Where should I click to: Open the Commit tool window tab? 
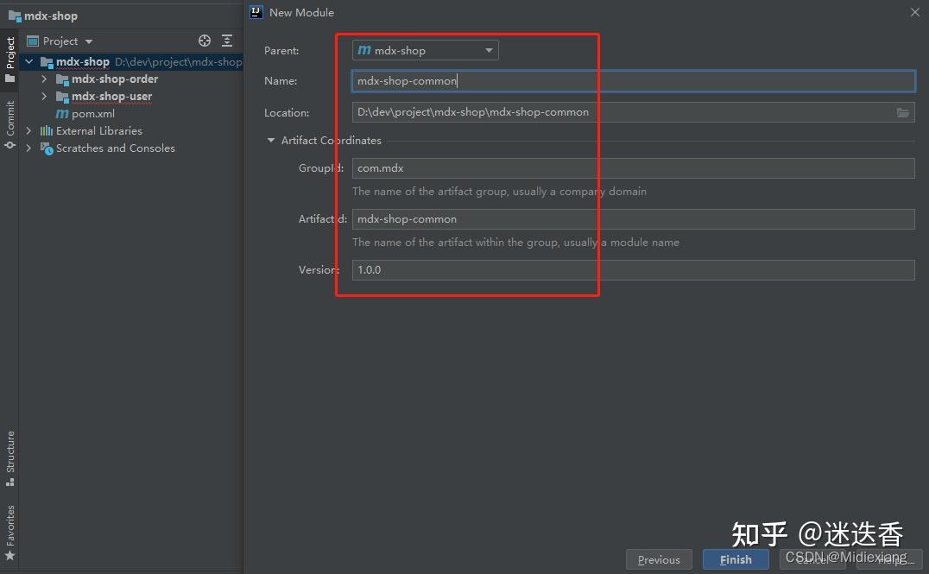tap(10, 124)
